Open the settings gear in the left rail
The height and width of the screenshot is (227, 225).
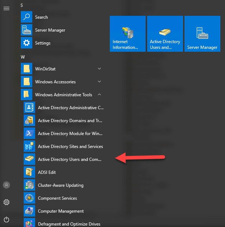click(x=6, y=202)
